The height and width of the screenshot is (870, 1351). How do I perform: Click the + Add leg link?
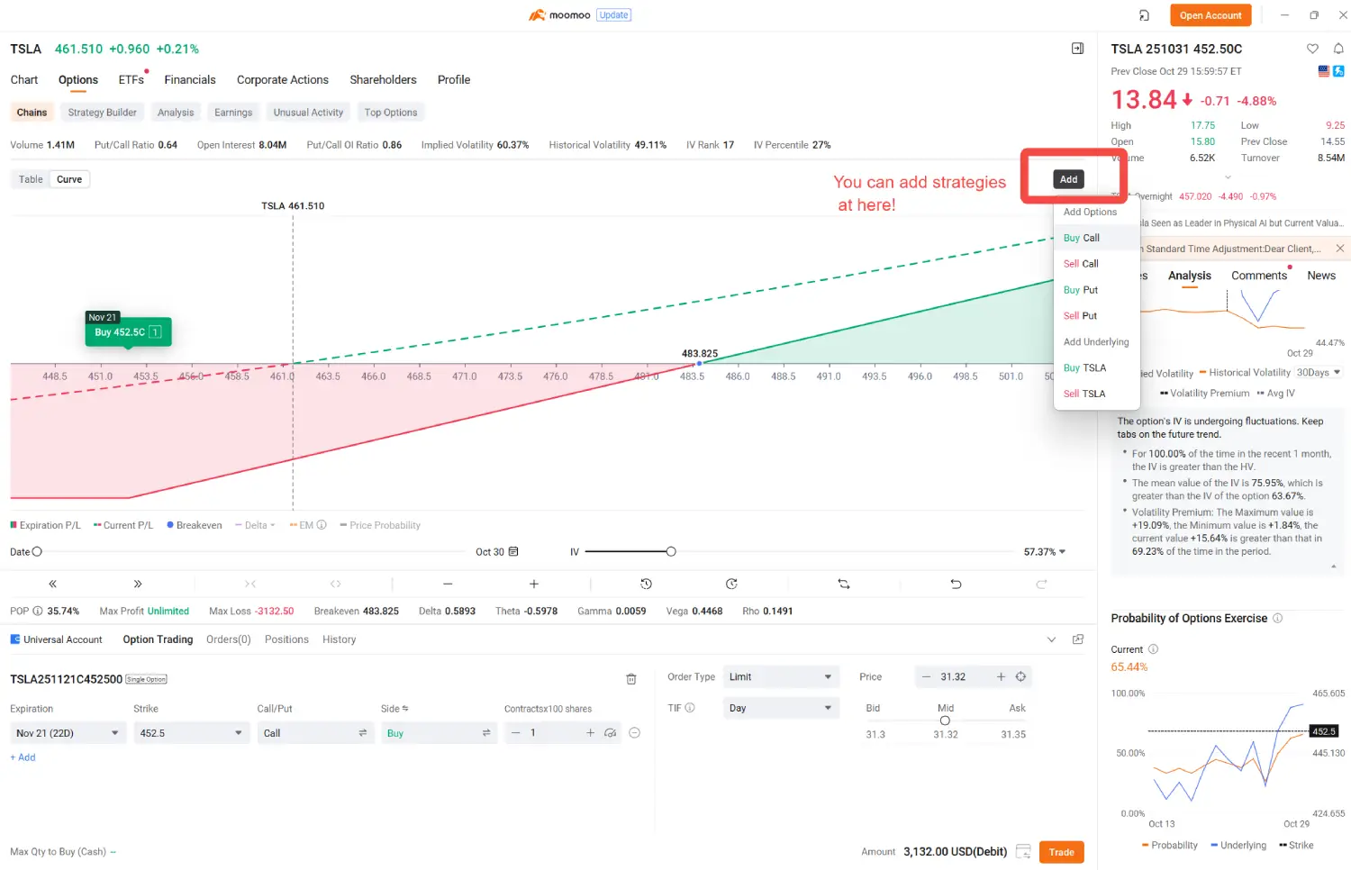click(x=23, y=757)
